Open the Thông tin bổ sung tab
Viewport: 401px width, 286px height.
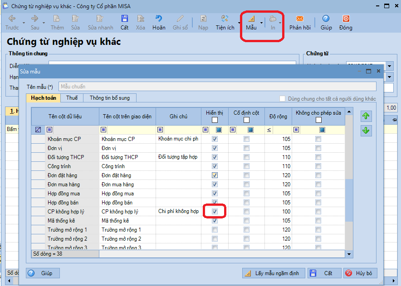109,98
